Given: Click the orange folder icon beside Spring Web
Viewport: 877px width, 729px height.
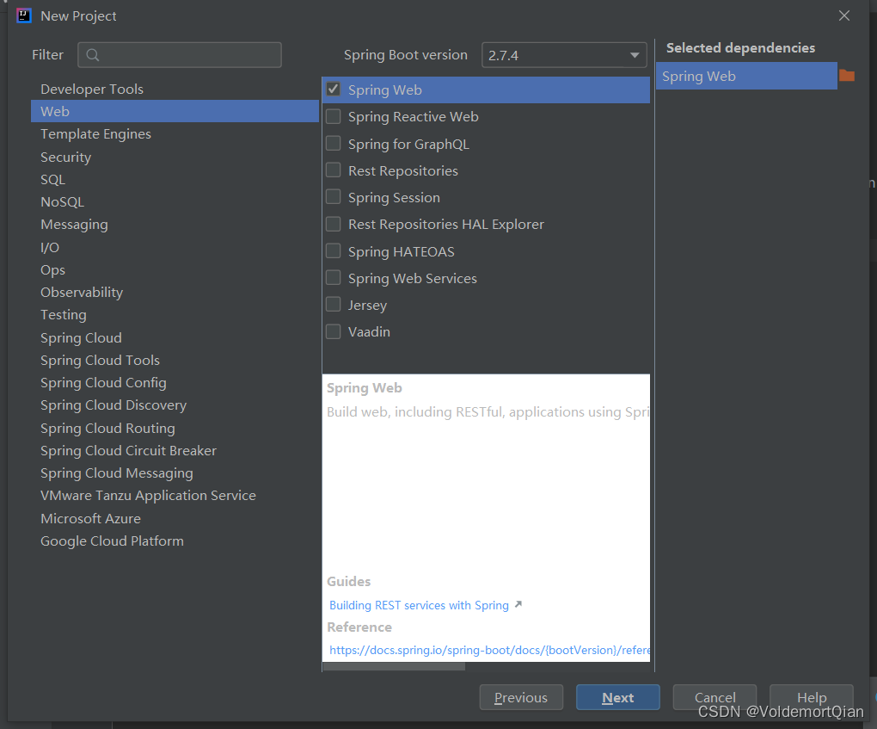Looking at the screenshot, I should coord(847,75).
